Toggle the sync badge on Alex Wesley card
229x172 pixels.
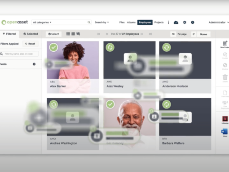(x=110, y=47)
